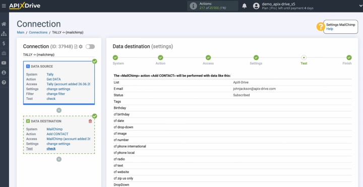Viewport: 363px width, 187px height.
Task: Add block with plus below Data Destination
Action: click(59, 159)
